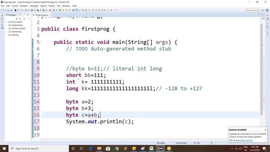Viewport: 270px width, 152px height.
Task: Open Chrome from the Windows taskbar
Action: coord(117,148)
